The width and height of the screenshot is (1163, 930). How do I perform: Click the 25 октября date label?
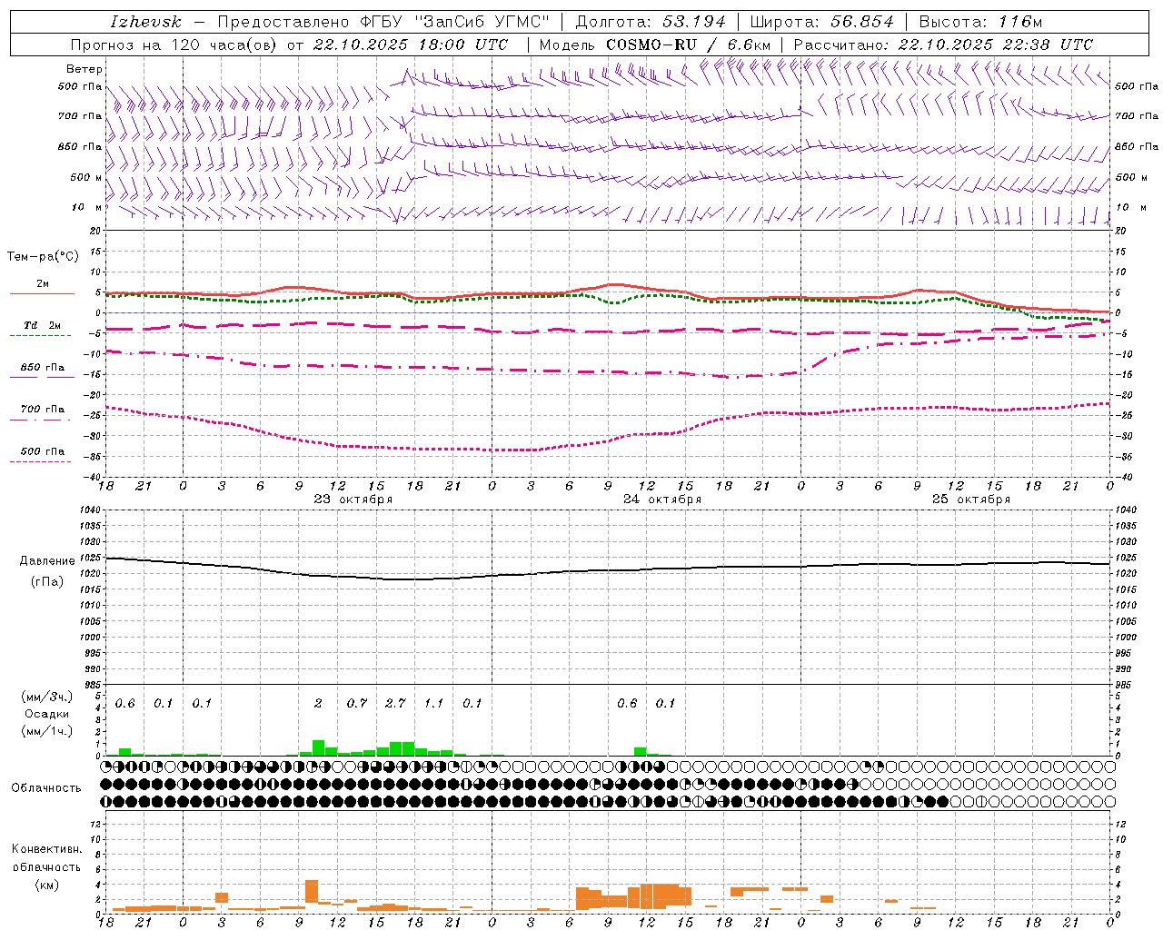tap(971, 500)
